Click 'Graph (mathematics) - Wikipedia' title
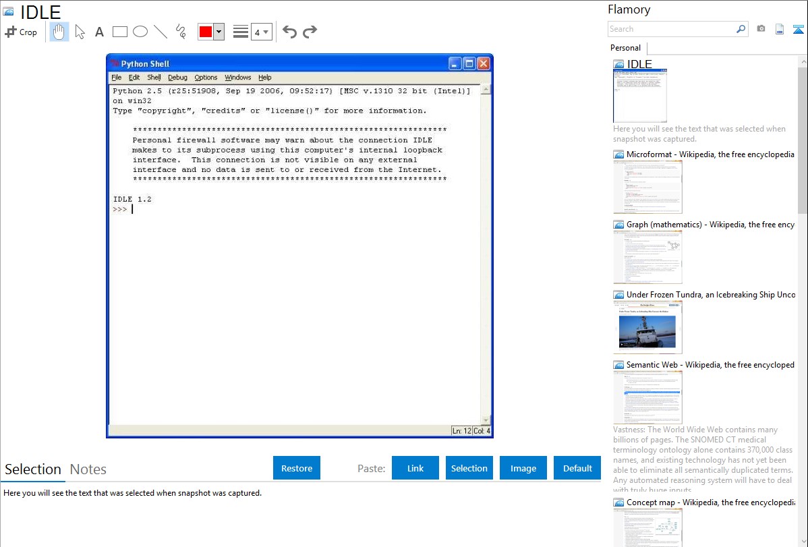Screen dimensions: 808x547 click(710, 225)
